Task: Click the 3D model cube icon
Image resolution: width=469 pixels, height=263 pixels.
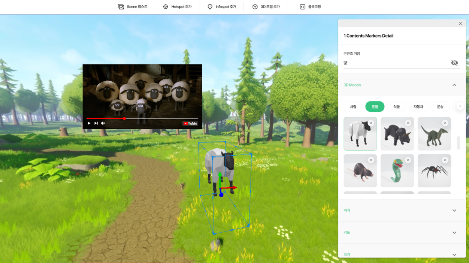Action: 255,7
